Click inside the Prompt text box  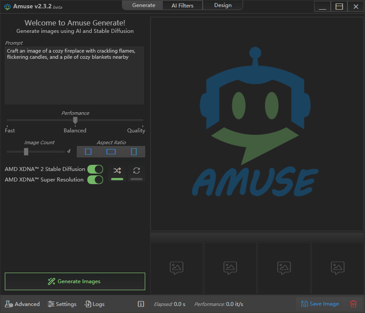pos(74,75)
